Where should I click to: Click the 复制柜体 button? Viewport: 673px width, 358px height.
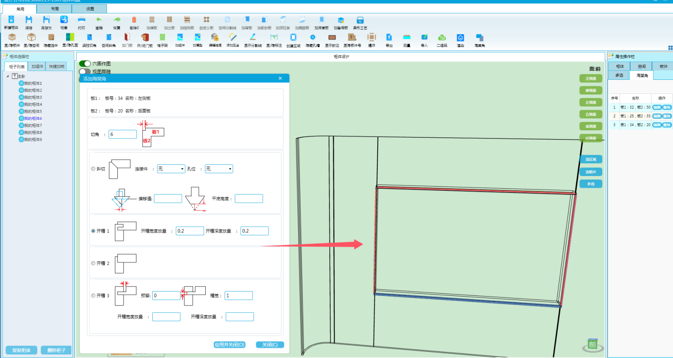21,350
